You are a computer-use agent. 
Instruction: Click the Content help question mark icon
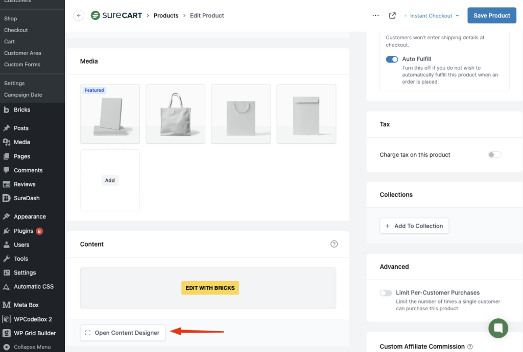pos(334,244)
